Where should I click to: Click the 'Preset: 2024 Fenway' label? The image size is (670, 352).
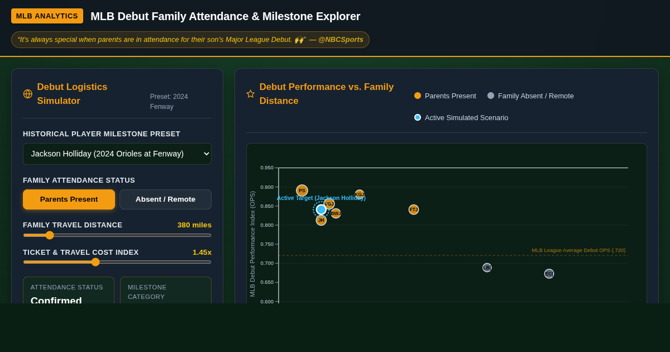tap(169, 102)
